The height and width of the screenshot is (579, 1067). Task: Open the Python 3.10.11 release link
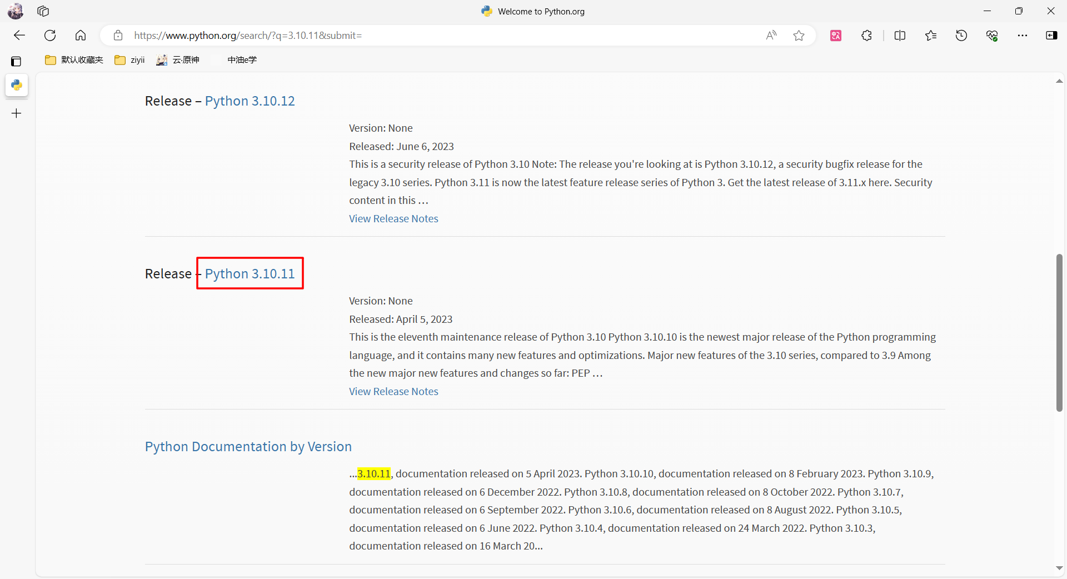pos(250,273)
